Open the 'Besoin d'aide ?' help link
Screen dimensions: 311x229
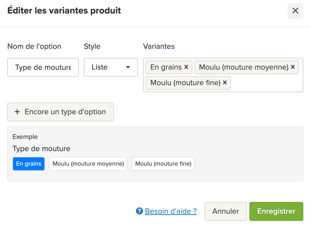point(171,211)
